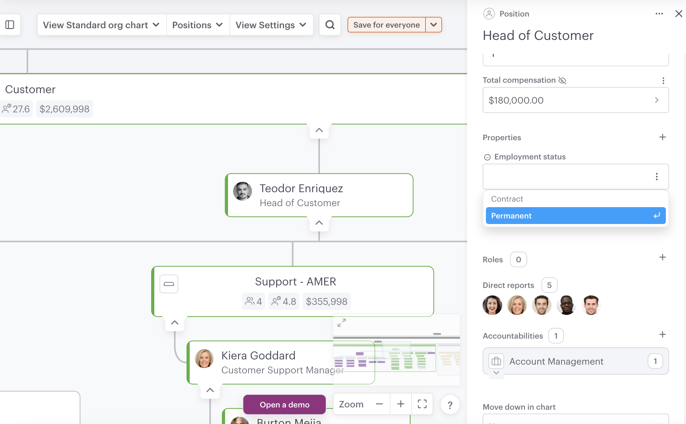Select the Contract option
This screenshot has width=686, height=424.
[x=576, y=199]
